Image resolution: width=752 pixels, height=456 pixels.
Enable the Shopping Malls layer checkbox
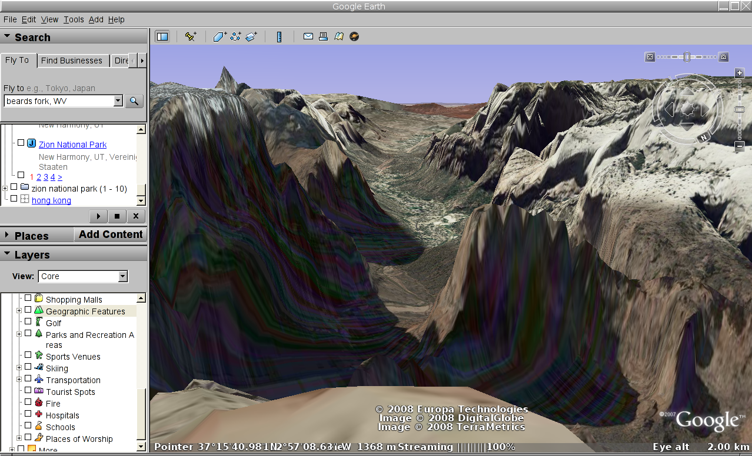pyautogui.click(x=28, y=299)
